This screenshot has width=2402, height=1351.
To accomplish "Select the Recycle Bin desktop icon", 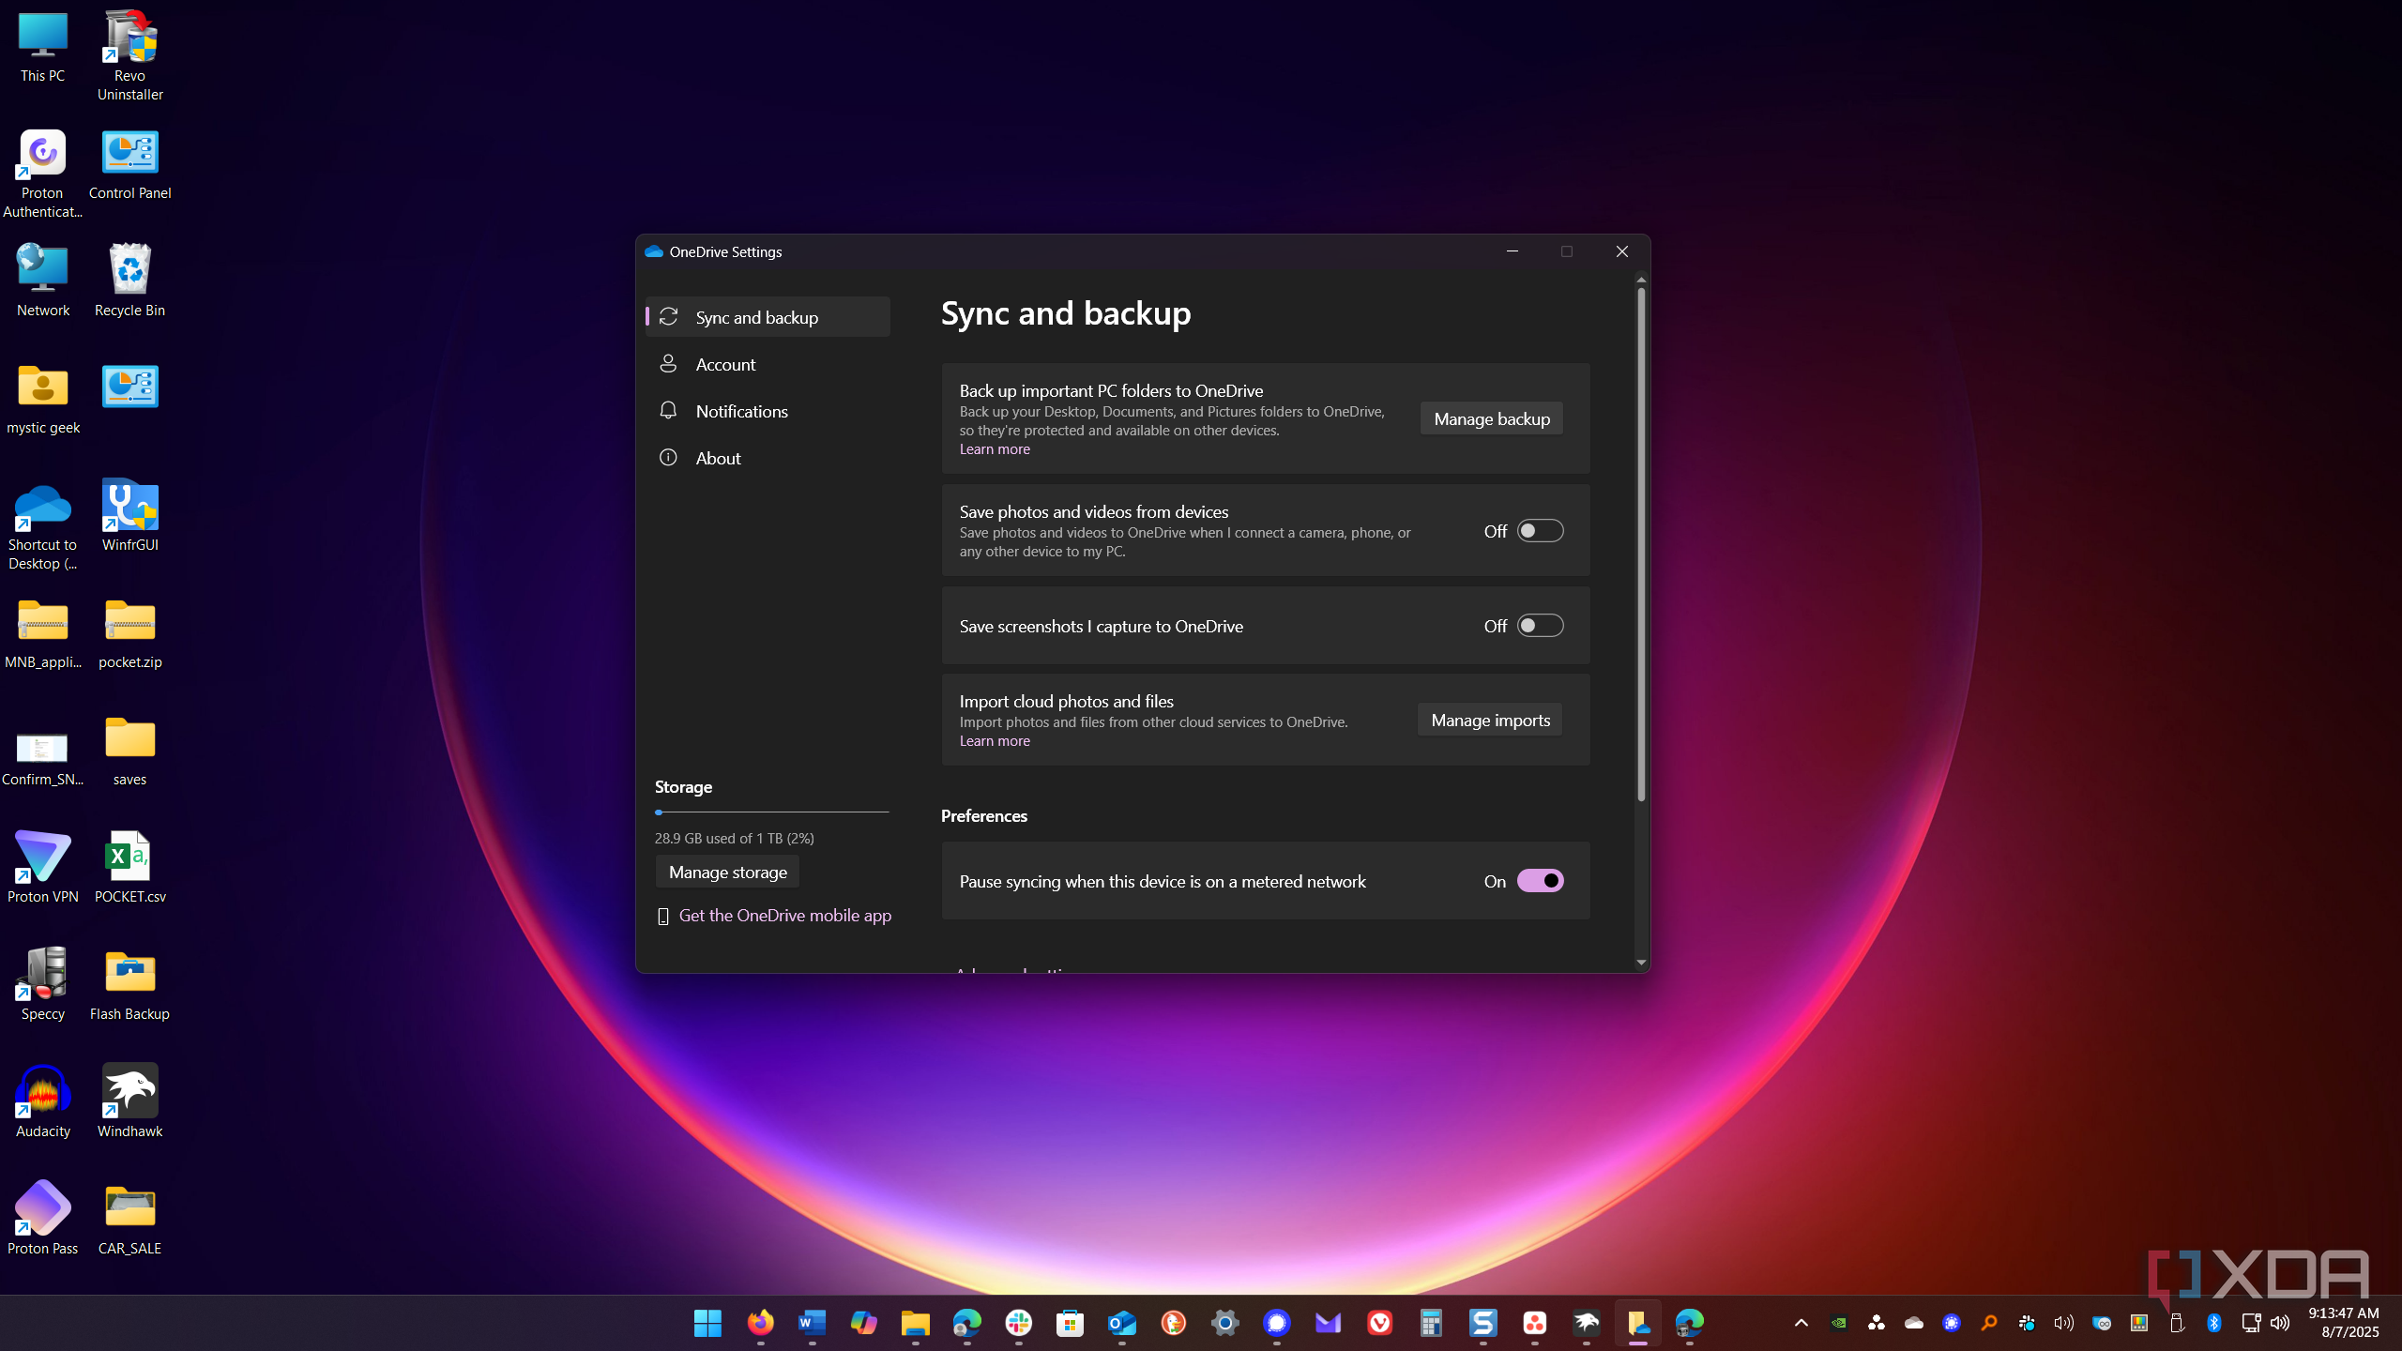I will click(x=129, y=281).
